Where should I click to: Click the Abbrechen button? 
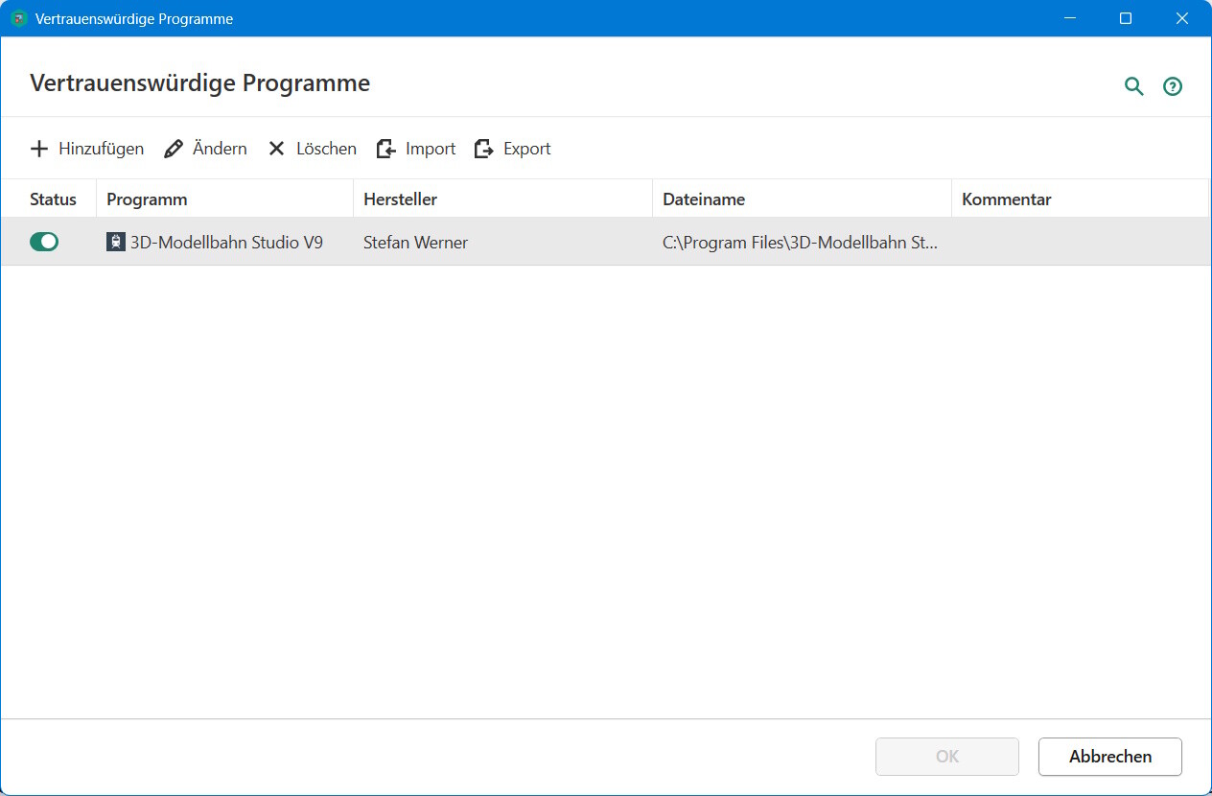click(1109, 757)
